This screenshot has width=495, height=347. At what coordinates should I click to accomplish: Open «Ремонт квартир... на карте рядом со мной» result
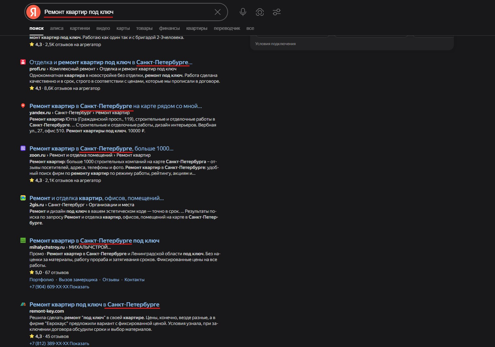[x=116, y=106]
